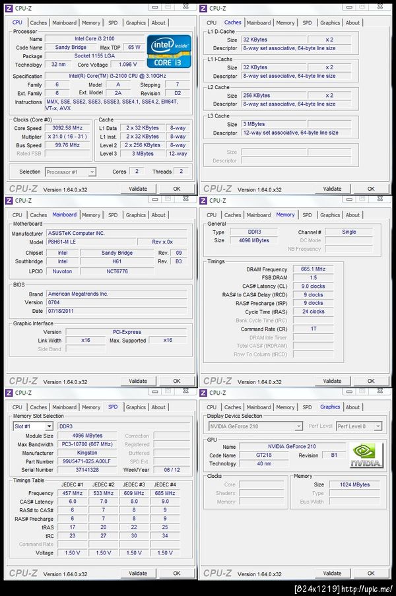This screenshot has width=396, height=596.
Task: Click the serial number '37141328'
Action: (x=87, y=470)
